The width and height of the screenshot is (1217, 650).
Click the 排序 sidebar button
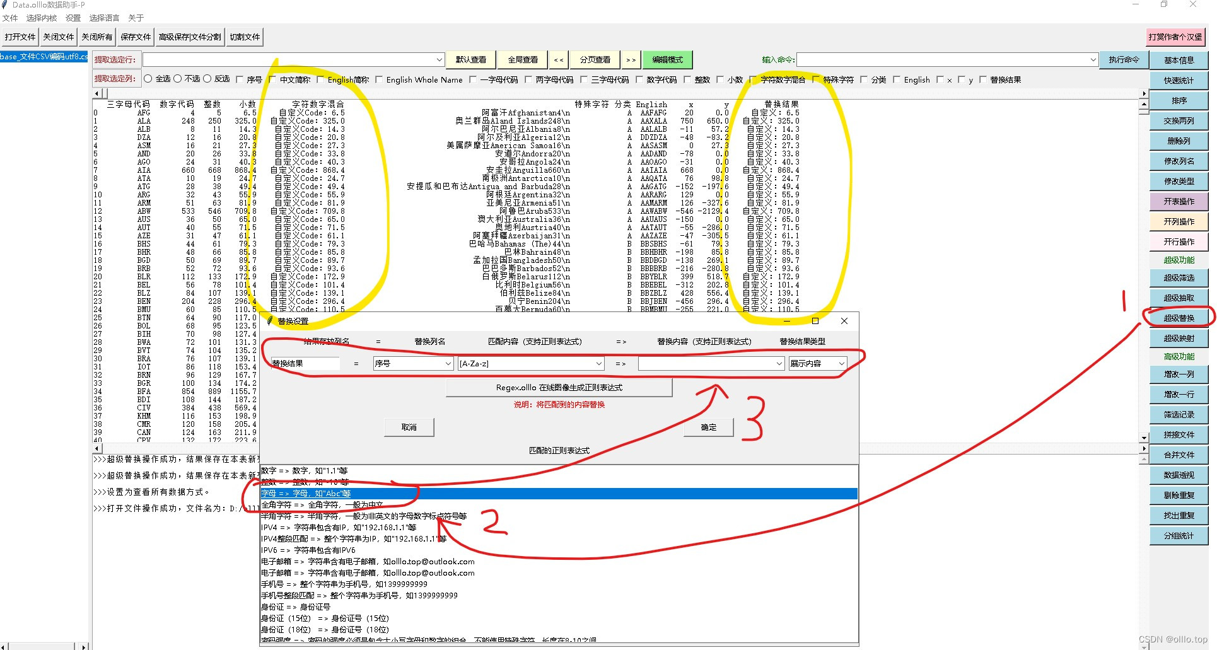[1179, 101]
